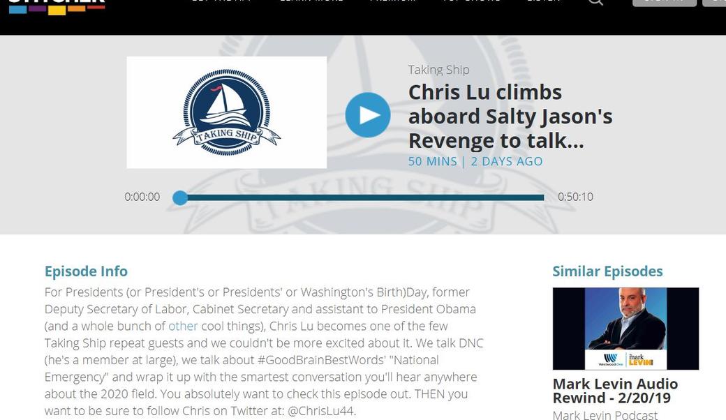
Task: Seek to the middle of the progress bar
Action: pyautogui.click(x=362, y=197)
